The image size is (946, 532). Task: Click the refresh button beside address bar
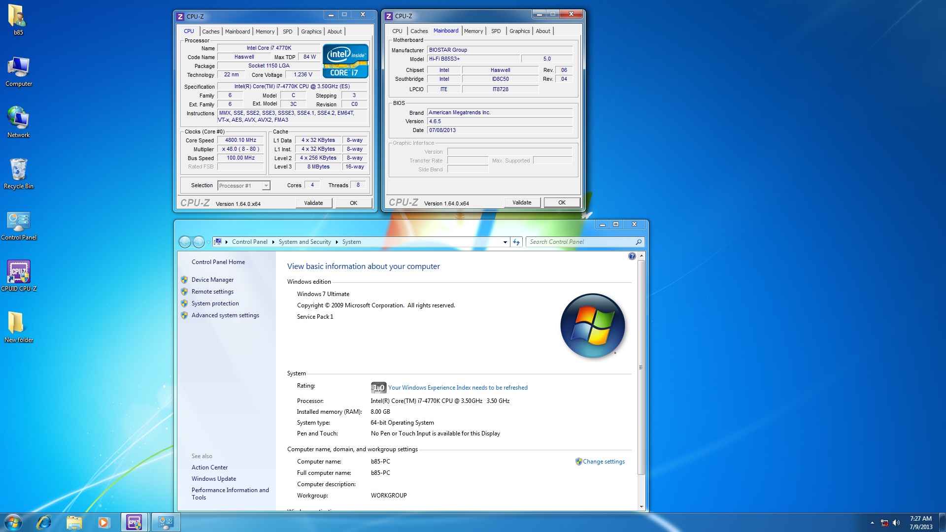pyautogui.click(x=516, y=242)
